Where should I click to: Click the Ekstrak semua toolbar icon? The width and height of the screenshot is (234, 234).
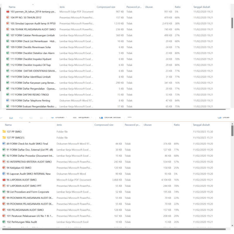click(x=101, y=118)
